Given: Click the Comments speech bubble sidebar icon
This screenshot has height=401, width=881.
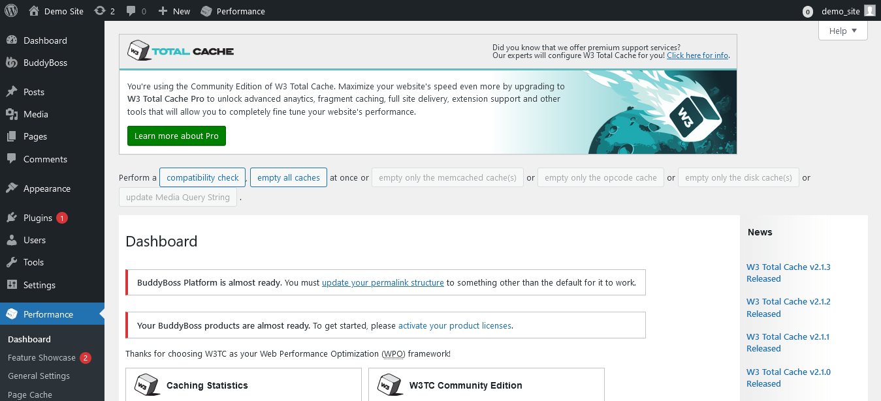Looking at the screenshot, I should [x=12, y=159].
